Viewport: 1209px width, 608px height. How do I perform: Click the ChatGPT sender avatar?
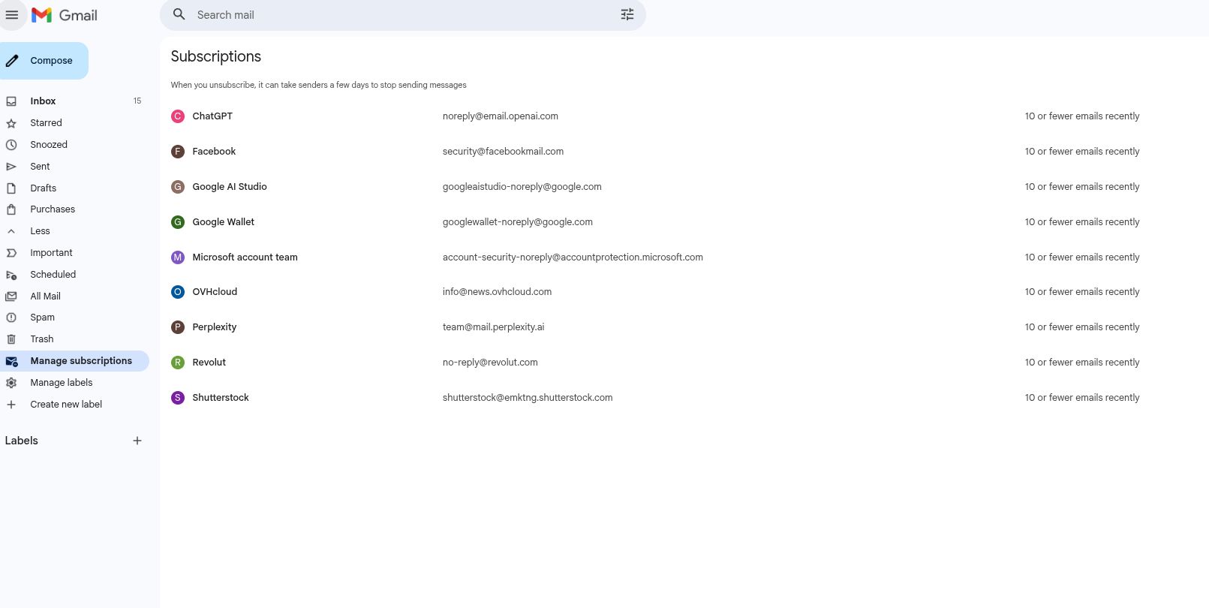coord(178,116)
